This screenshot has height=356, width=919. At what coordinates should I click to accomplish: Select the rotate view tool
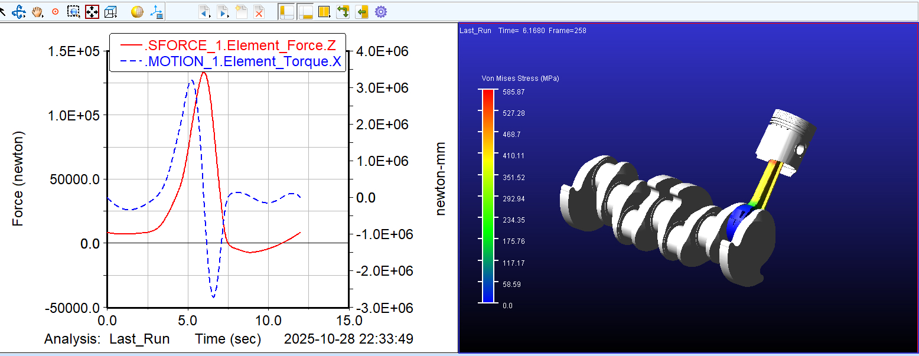[x=19, y=11]
